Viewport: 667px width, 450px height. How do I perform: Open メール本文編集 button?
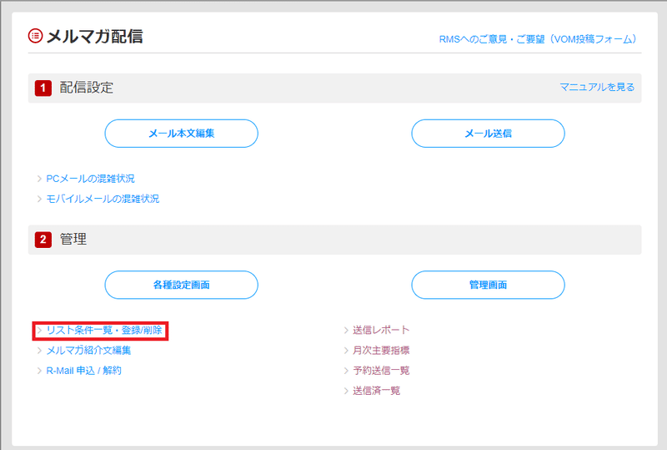(x=181, y=134)
